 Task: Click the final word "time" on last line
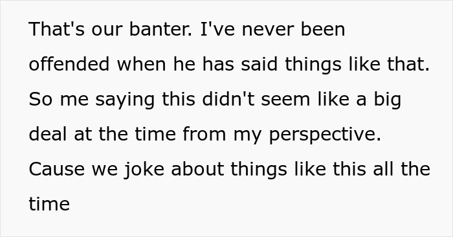(x=49, y=204)
